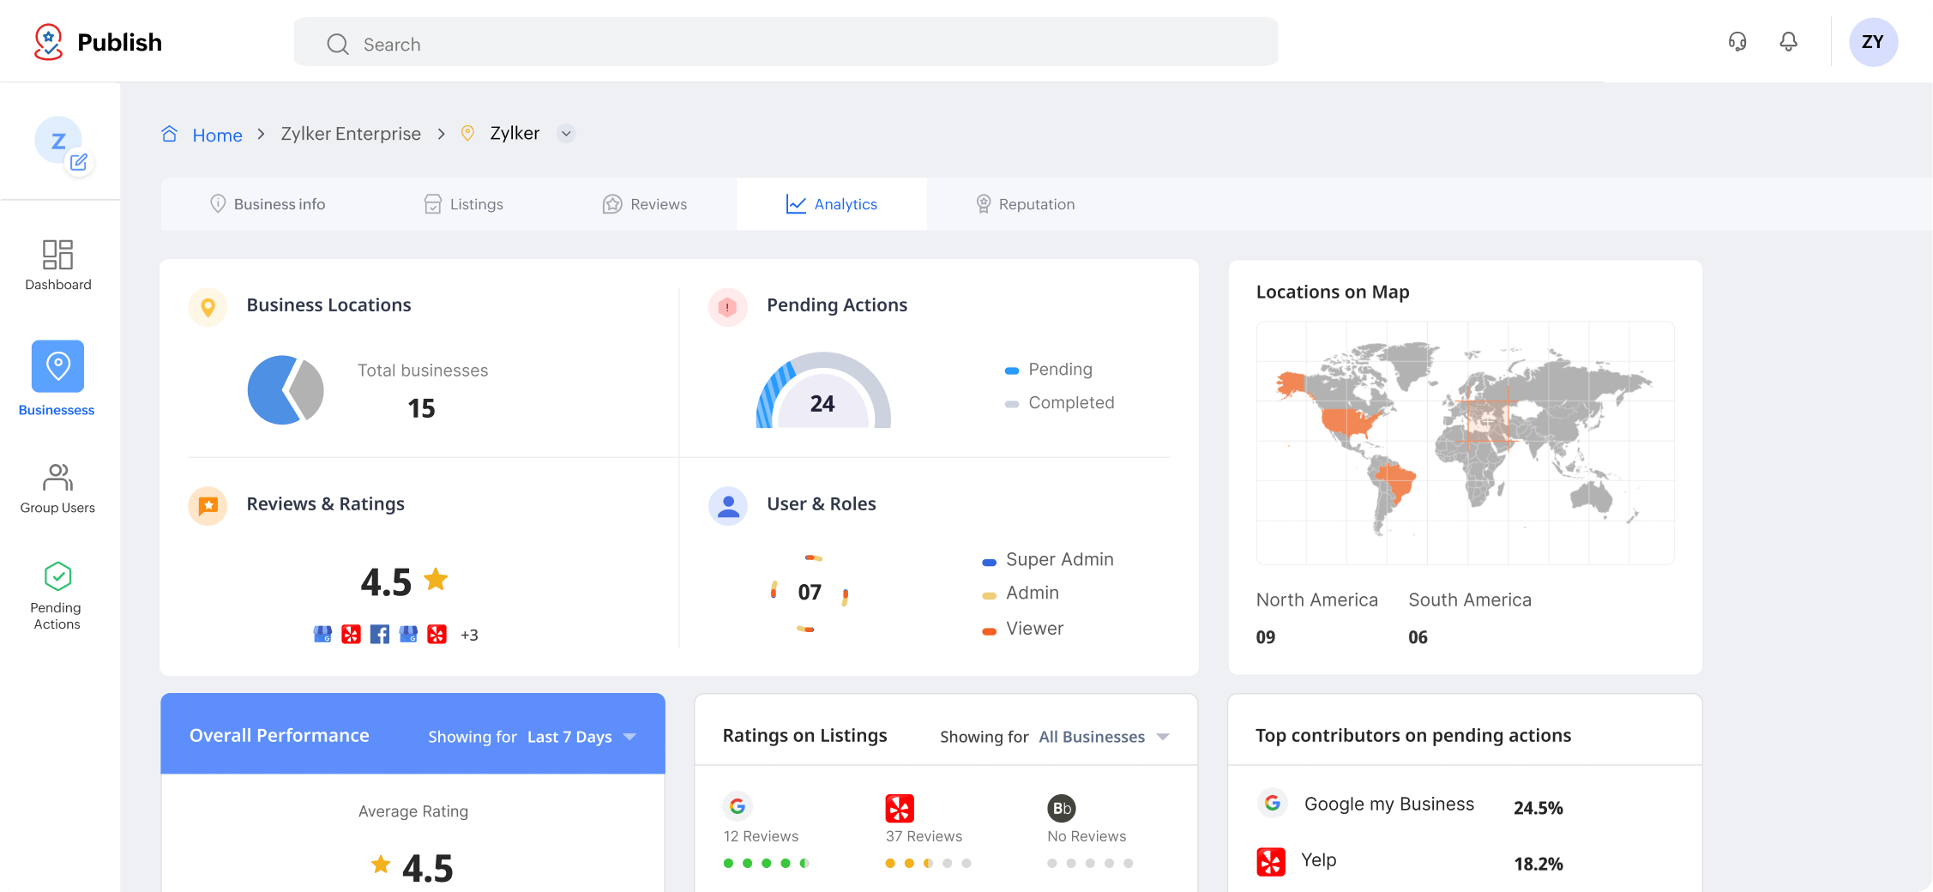Click the edit profile pencil icon

79,162
